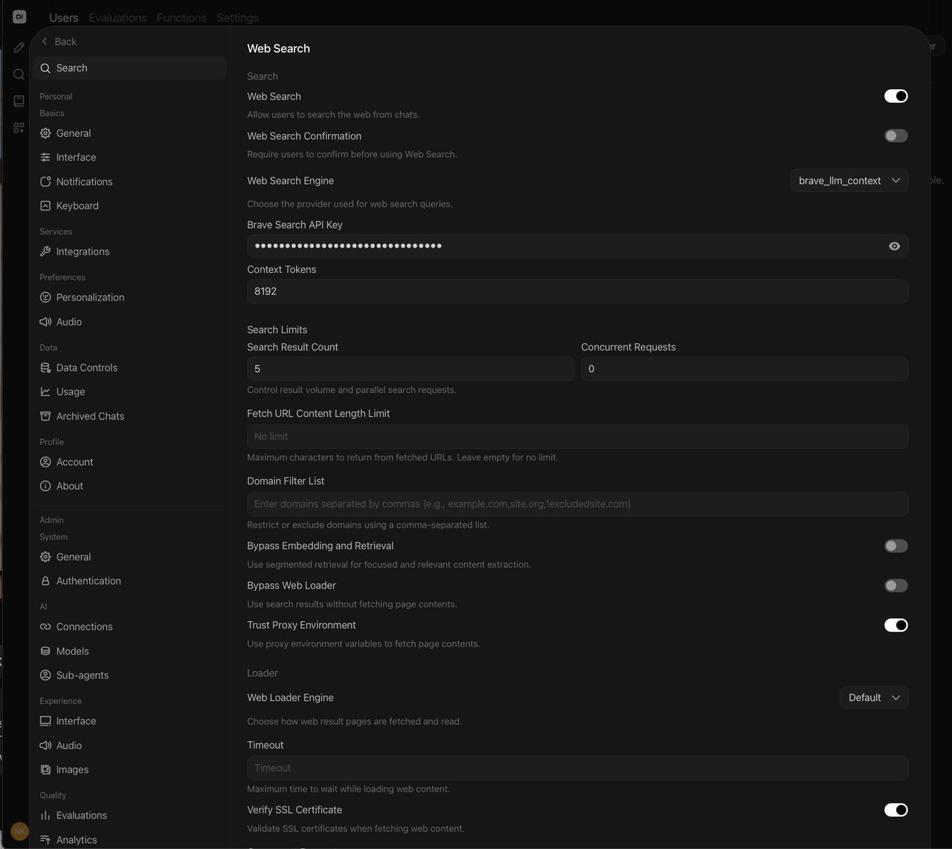Image resolution: width=952 pixels, height=849 pixels.
Task: Reveal API key with eye icon
Action: click(894, 246)
